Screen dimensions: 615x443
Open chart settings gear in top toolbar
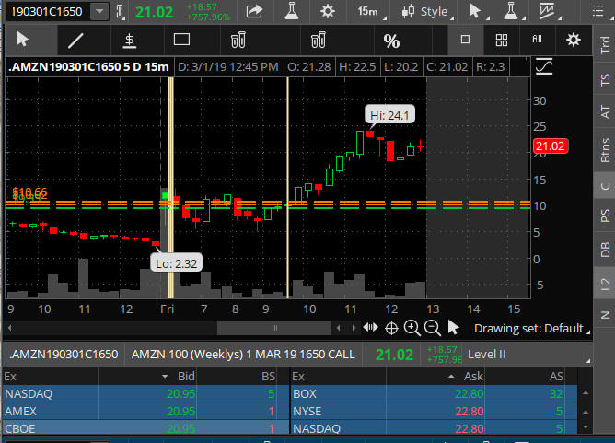pyautogui.click(x=327, y=12)
